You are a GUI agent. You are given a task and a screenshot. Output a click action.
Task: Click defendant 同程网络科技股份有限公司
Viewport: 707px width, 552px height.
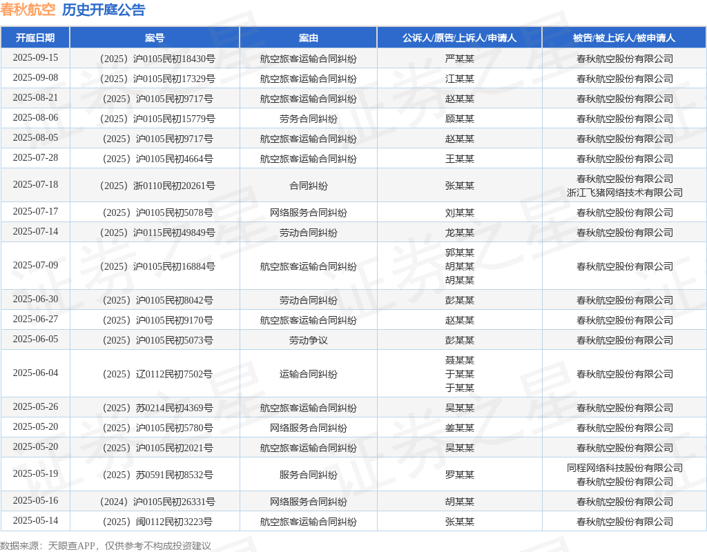tap(624, 469)
